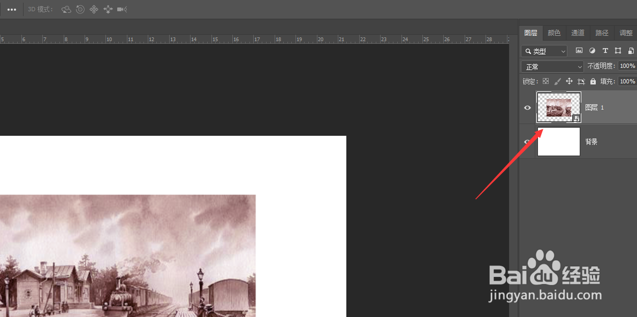Viewport: 637px width, 317px height.
Task: Open the three-dots more options menu
Action: point(12,9)
